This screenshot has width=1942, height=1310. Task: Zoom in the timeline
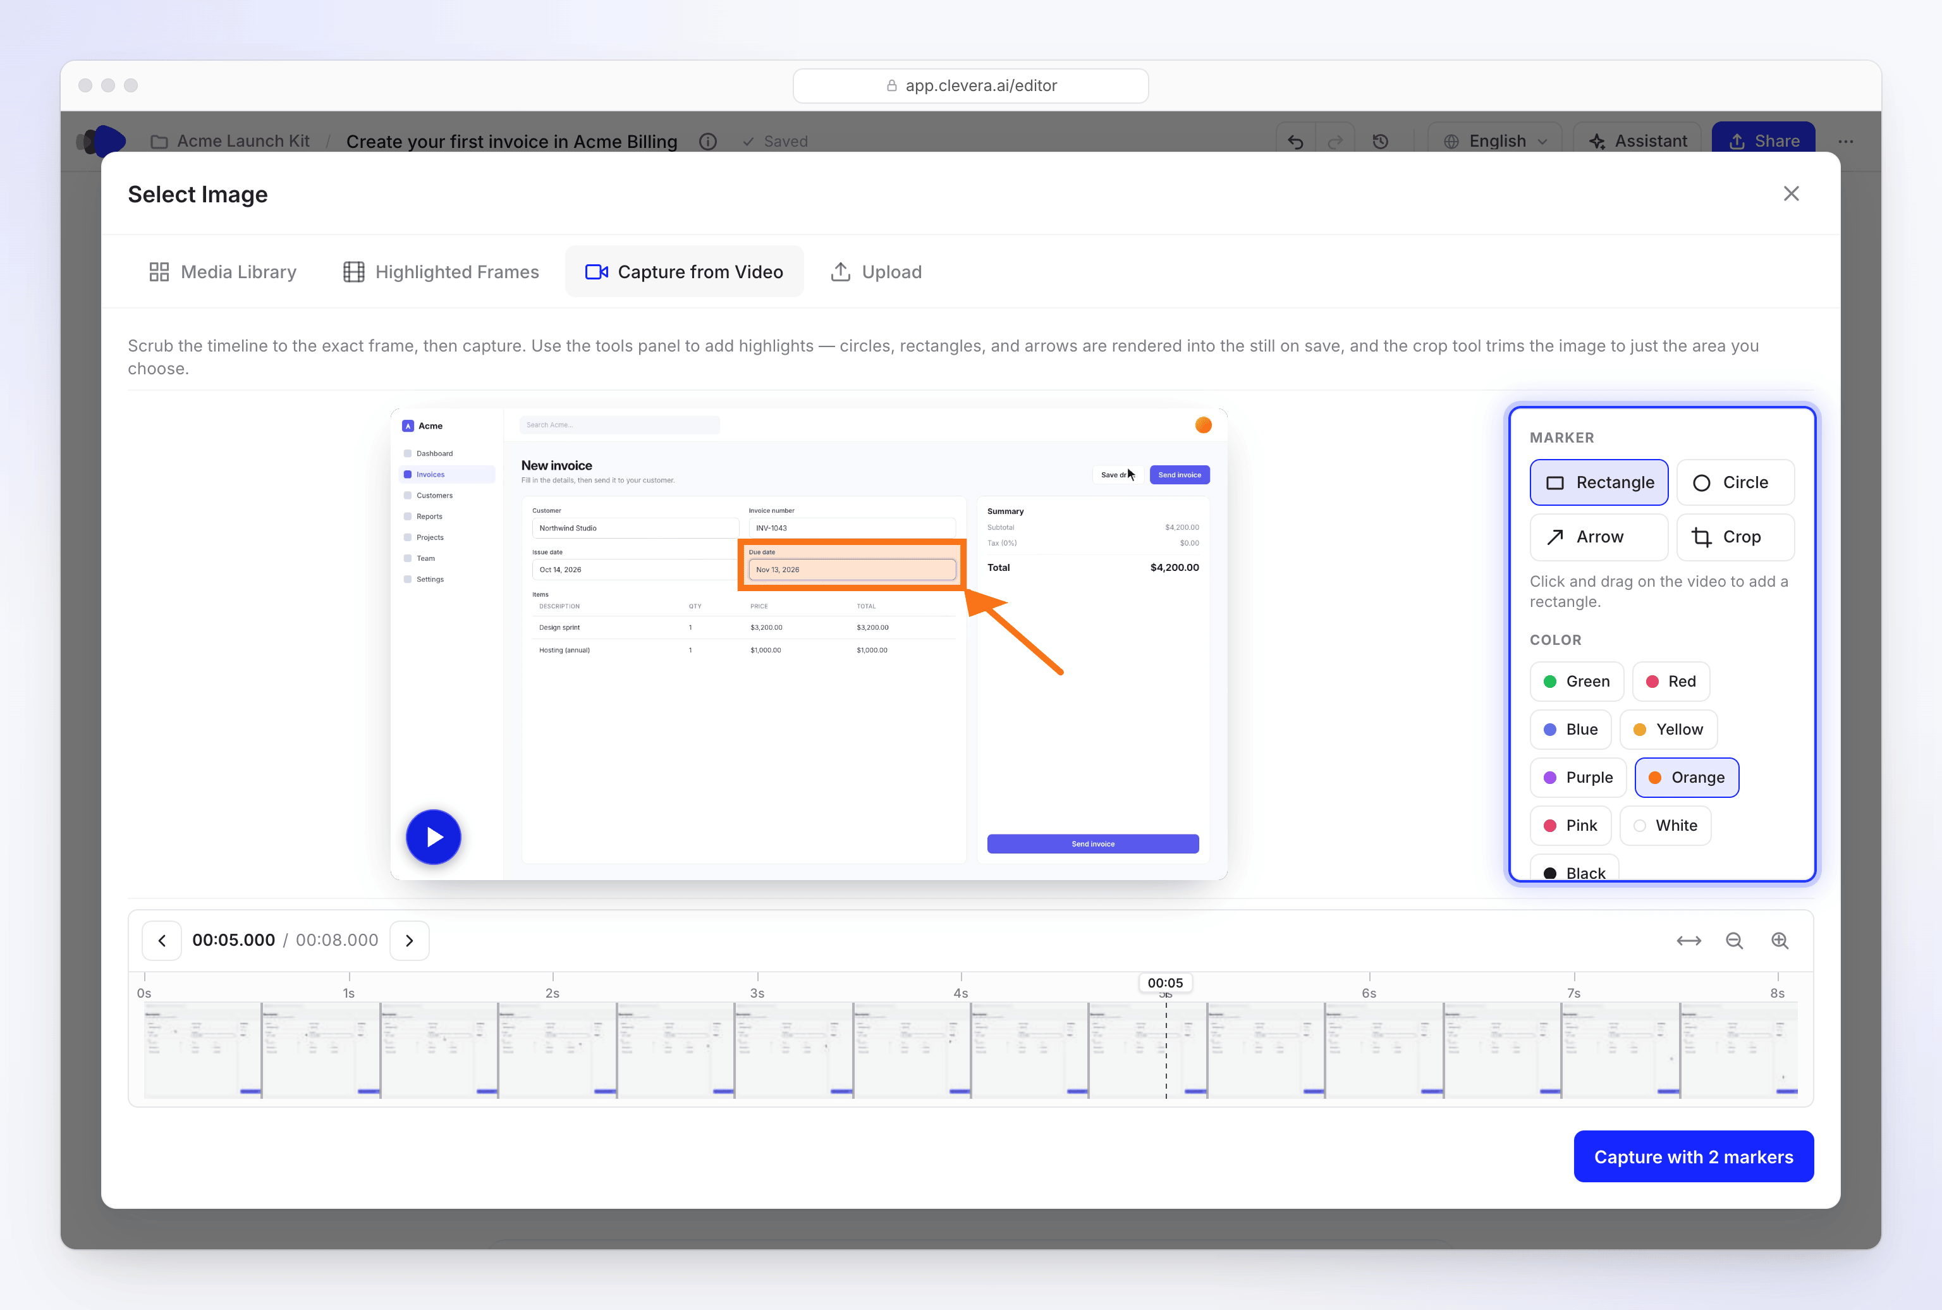click(x=1780, y=941)
